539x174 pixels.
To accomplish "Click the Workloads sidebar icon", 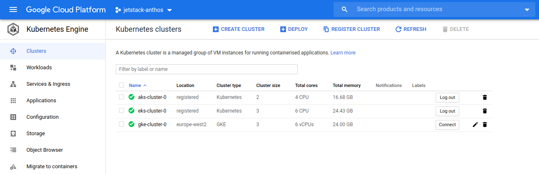I will (13, 68).
